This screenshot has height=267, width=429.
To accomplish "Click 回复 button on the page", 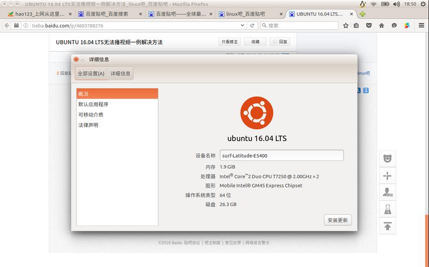I will [280, 42].
